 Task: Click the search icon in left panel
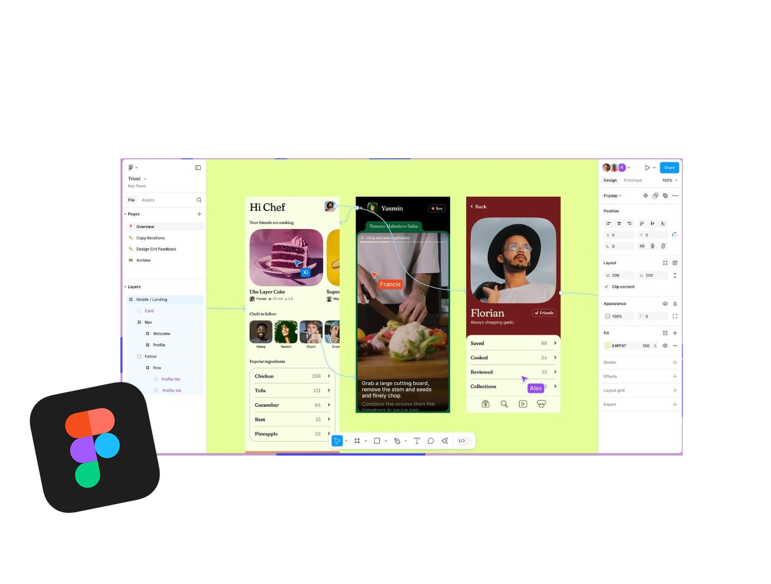click(199, 200)
